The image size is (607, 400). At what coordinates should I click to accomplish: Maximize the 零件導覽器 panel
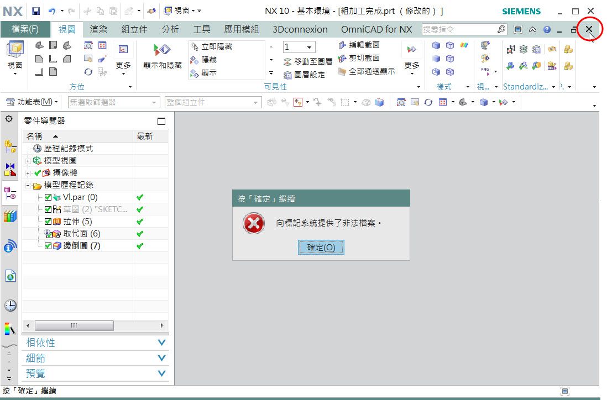(161, 121)
